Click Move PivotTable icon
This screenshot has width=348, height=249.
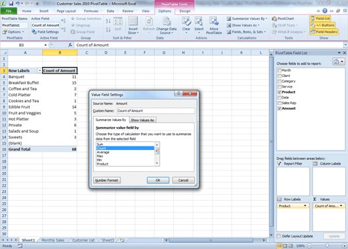pyautogui.click(x=213, y=21)
